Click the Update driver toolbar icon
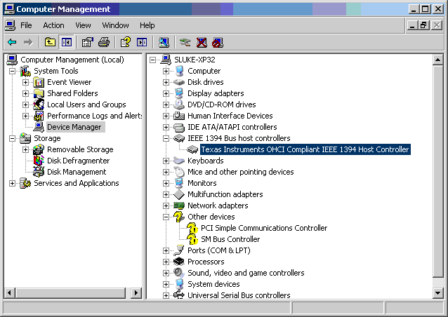The image size is (448, 317). tap(185, 42)
